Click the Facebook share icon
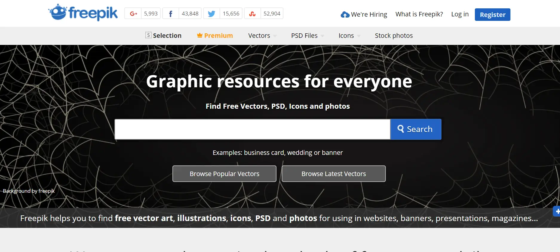 point(171,14)
